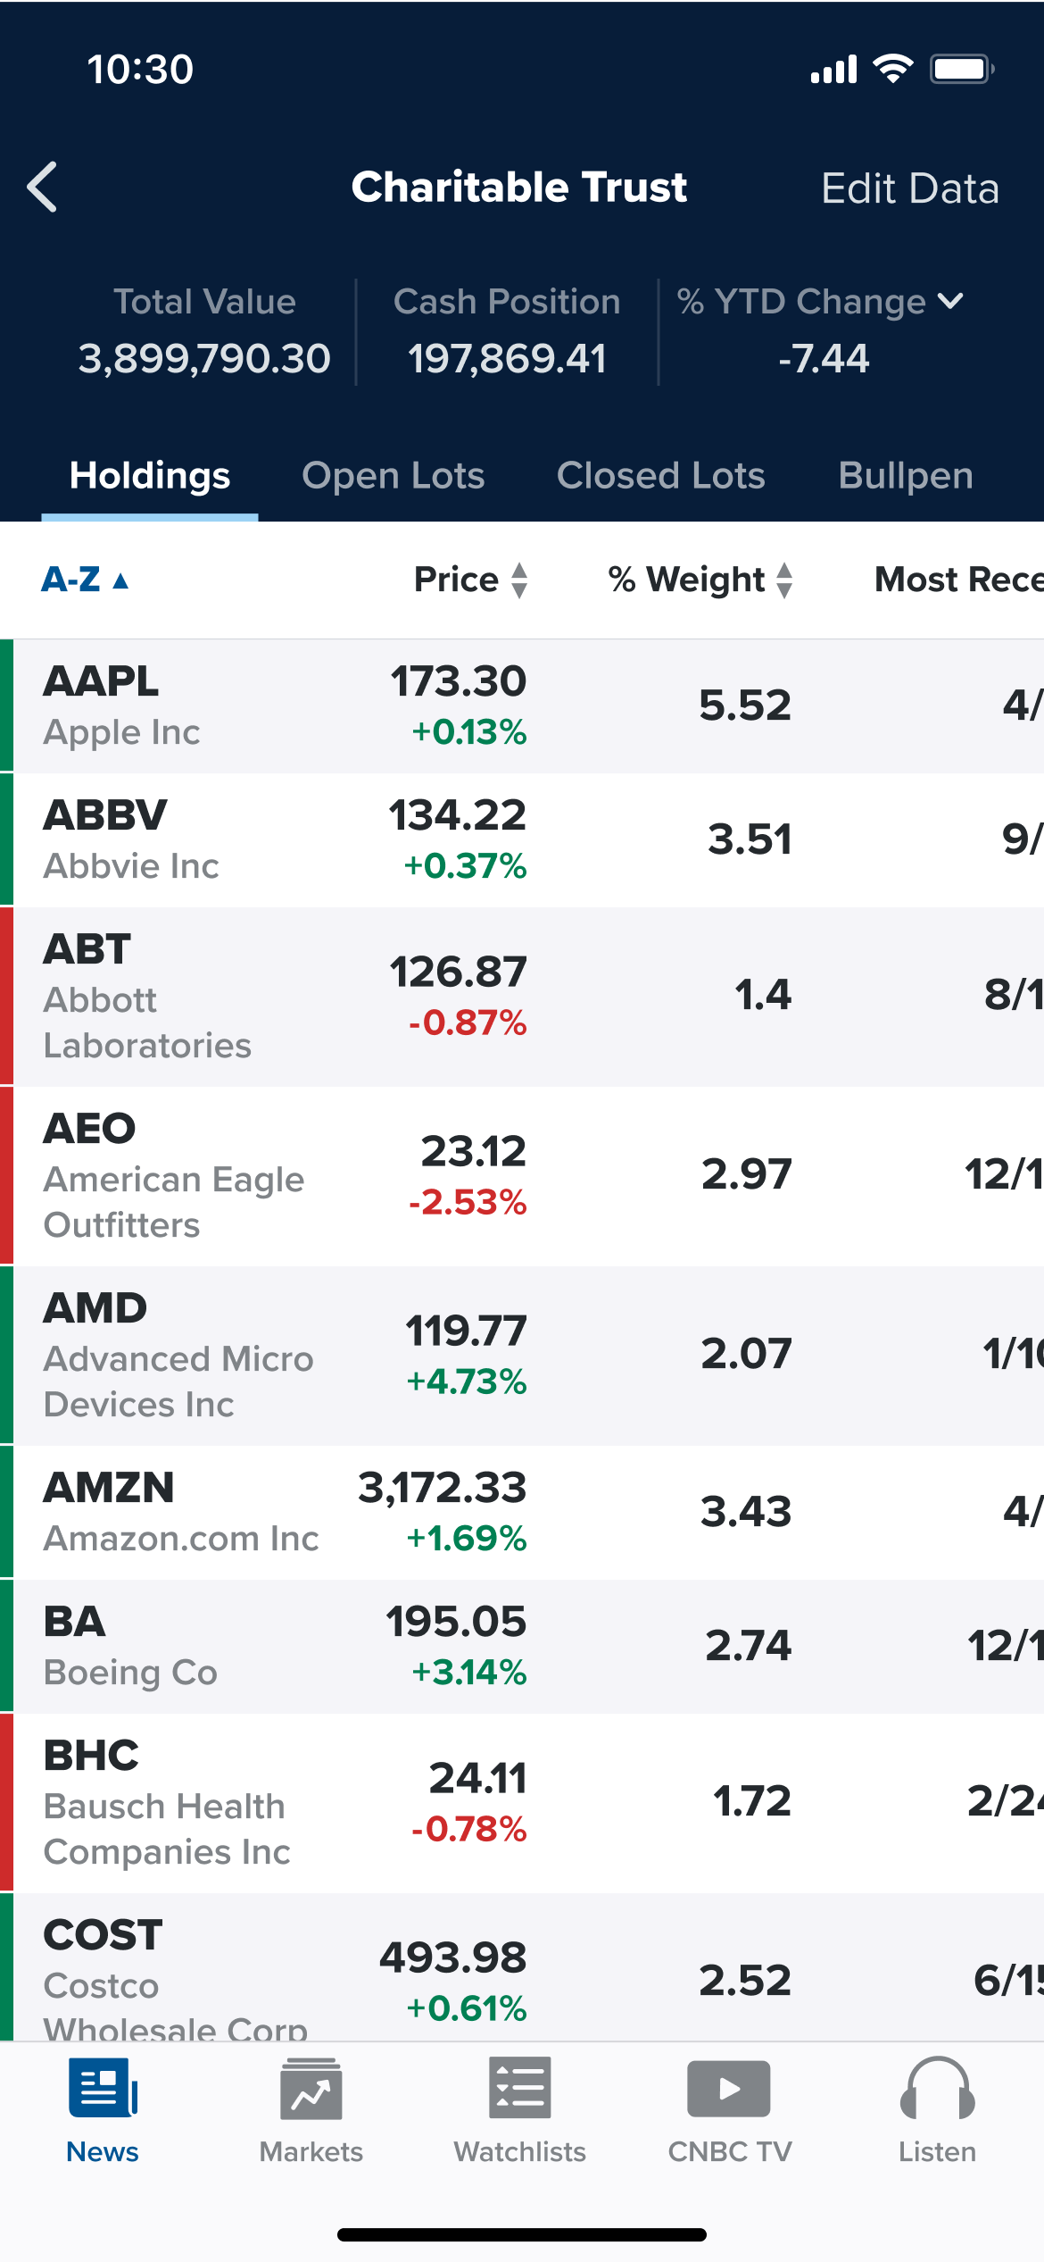
Task: Open the Listen headphones icon
Action: pos(937,2088)
